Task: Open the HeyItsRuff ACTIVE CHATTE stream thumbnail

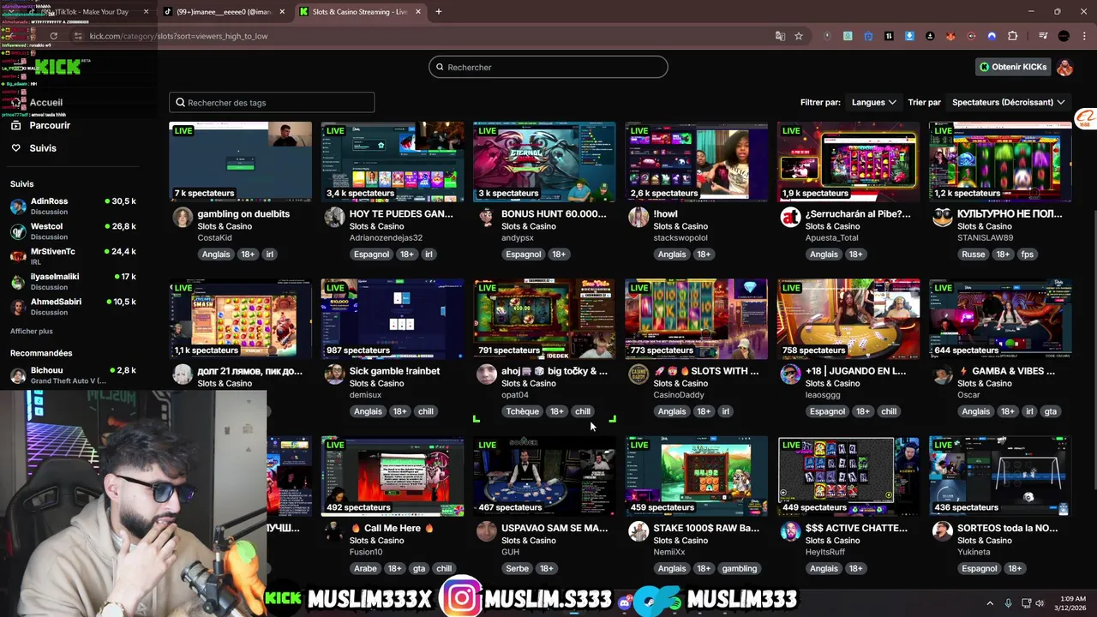Action: tap(848, 476)
